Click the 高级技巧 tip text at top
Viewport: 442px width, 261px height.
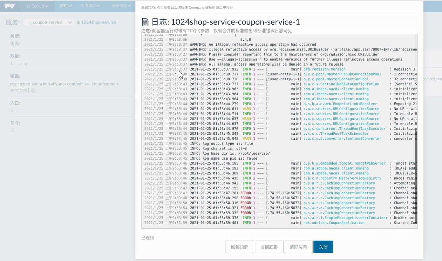click(x=187, y=7)
